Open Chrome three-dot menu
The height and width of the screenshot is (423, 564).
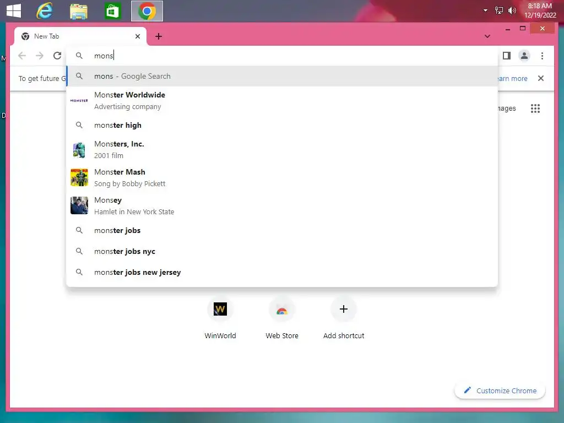point(542,56)
